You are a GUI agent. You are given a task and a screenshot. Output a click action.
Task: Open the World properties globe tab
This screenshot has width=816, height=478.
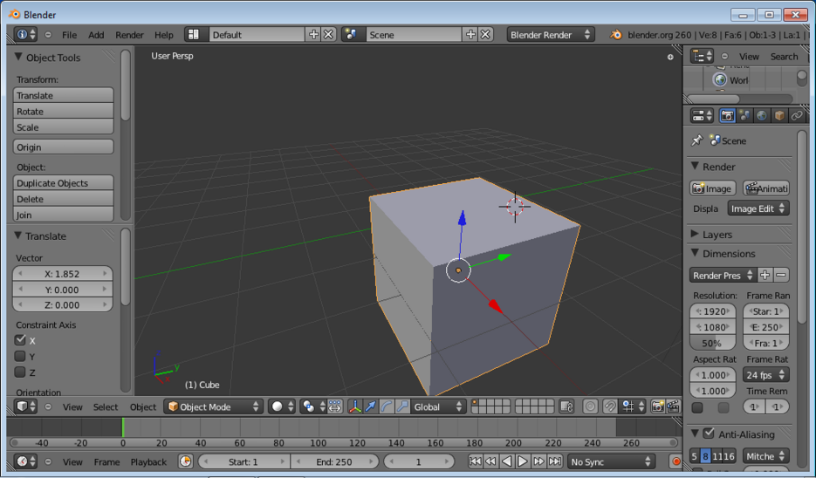pyautogui.click(x=762, y=115)
